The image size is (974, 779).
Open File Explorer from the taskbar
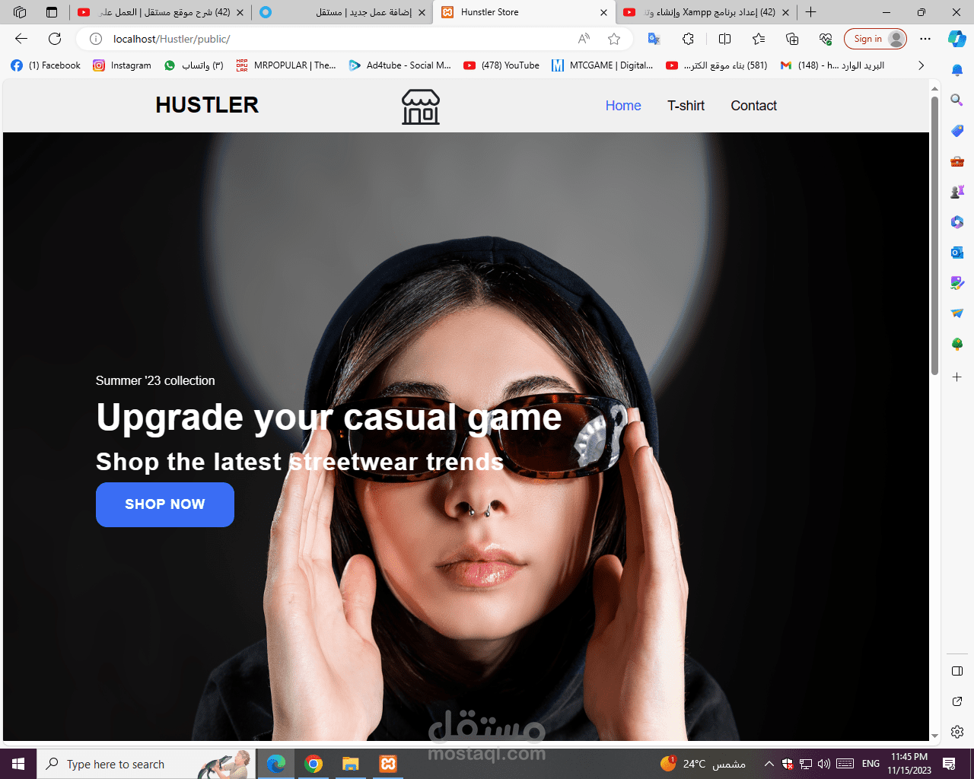click(x=350, y=764)
